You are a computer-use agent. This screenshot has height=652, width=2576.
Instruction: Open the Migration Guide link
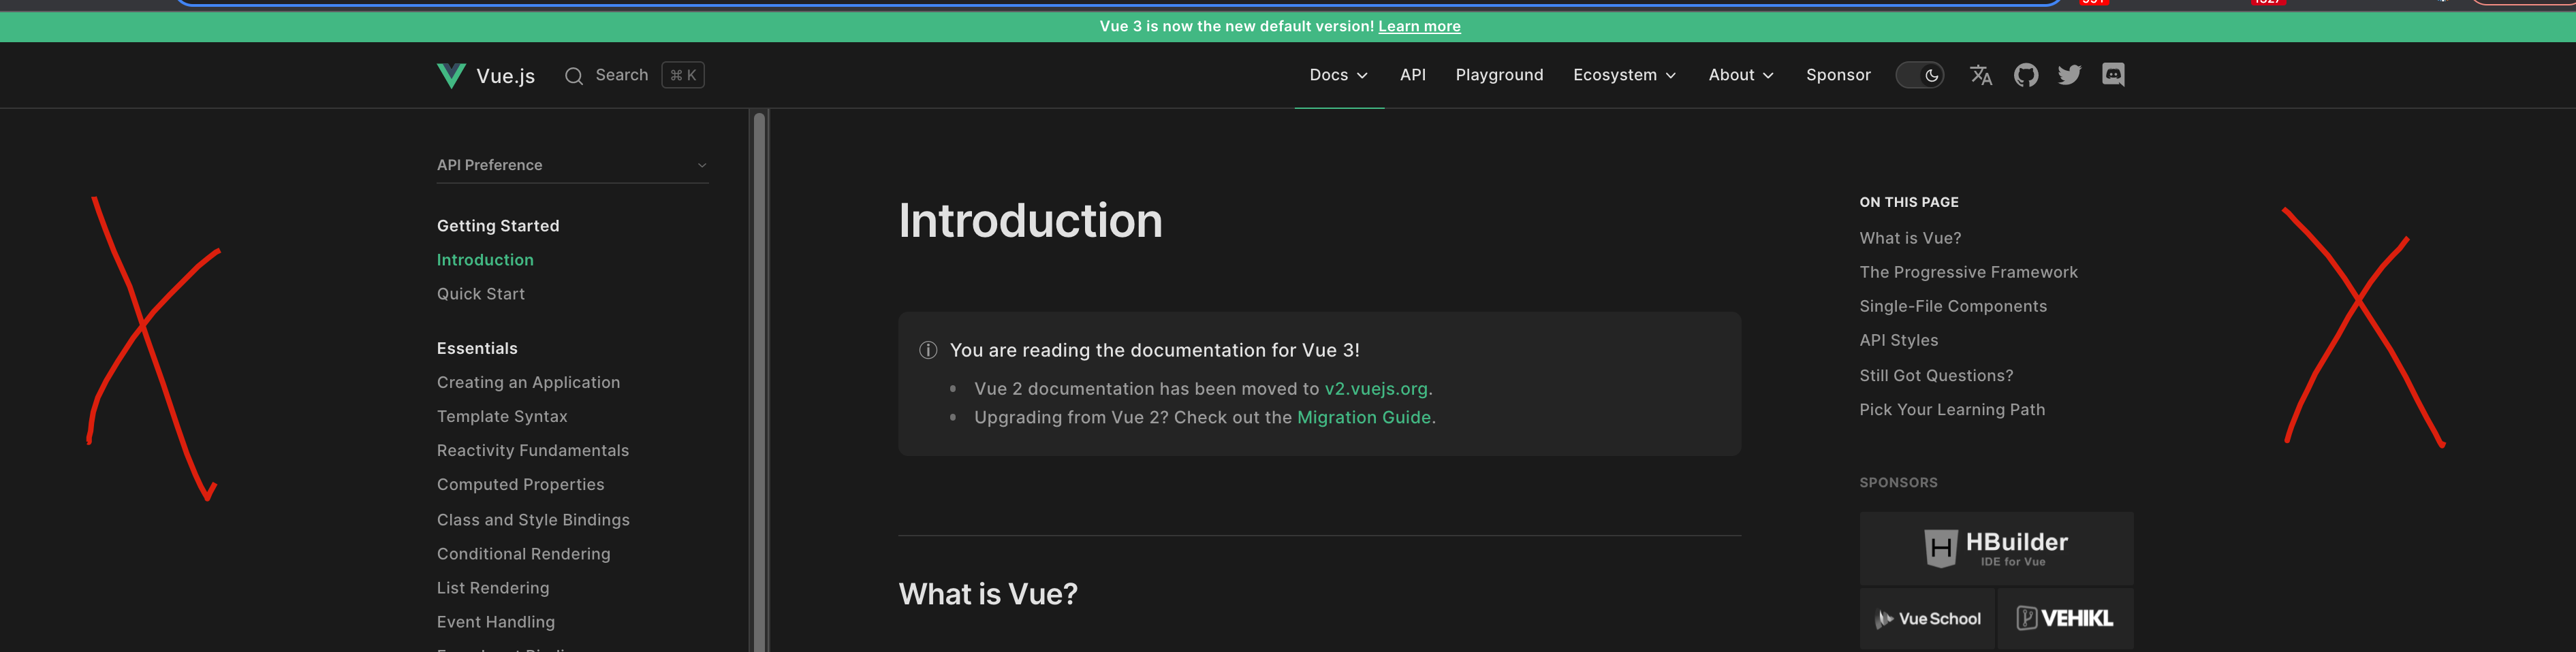pos(1364,417)
